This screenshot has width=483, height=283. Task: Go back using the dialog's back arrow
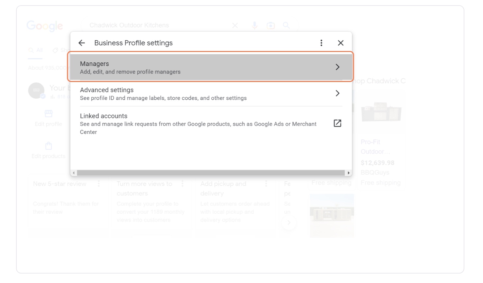pos(82,43)
